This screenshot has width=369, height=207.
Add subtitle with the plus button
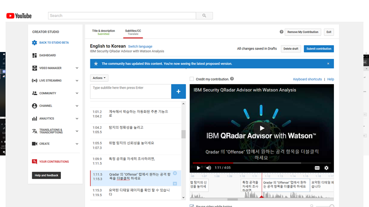pos(179,91)
